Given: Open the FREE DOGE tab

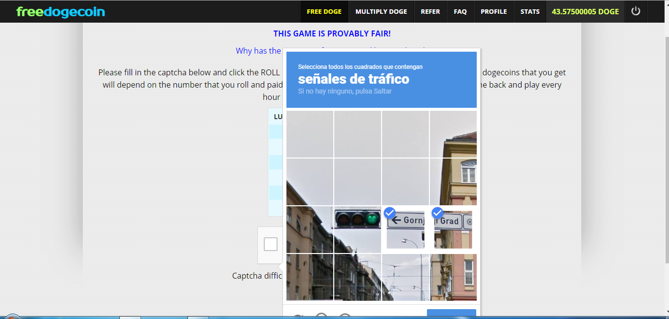Looking at the screenshot, I should tap(324, 11).
